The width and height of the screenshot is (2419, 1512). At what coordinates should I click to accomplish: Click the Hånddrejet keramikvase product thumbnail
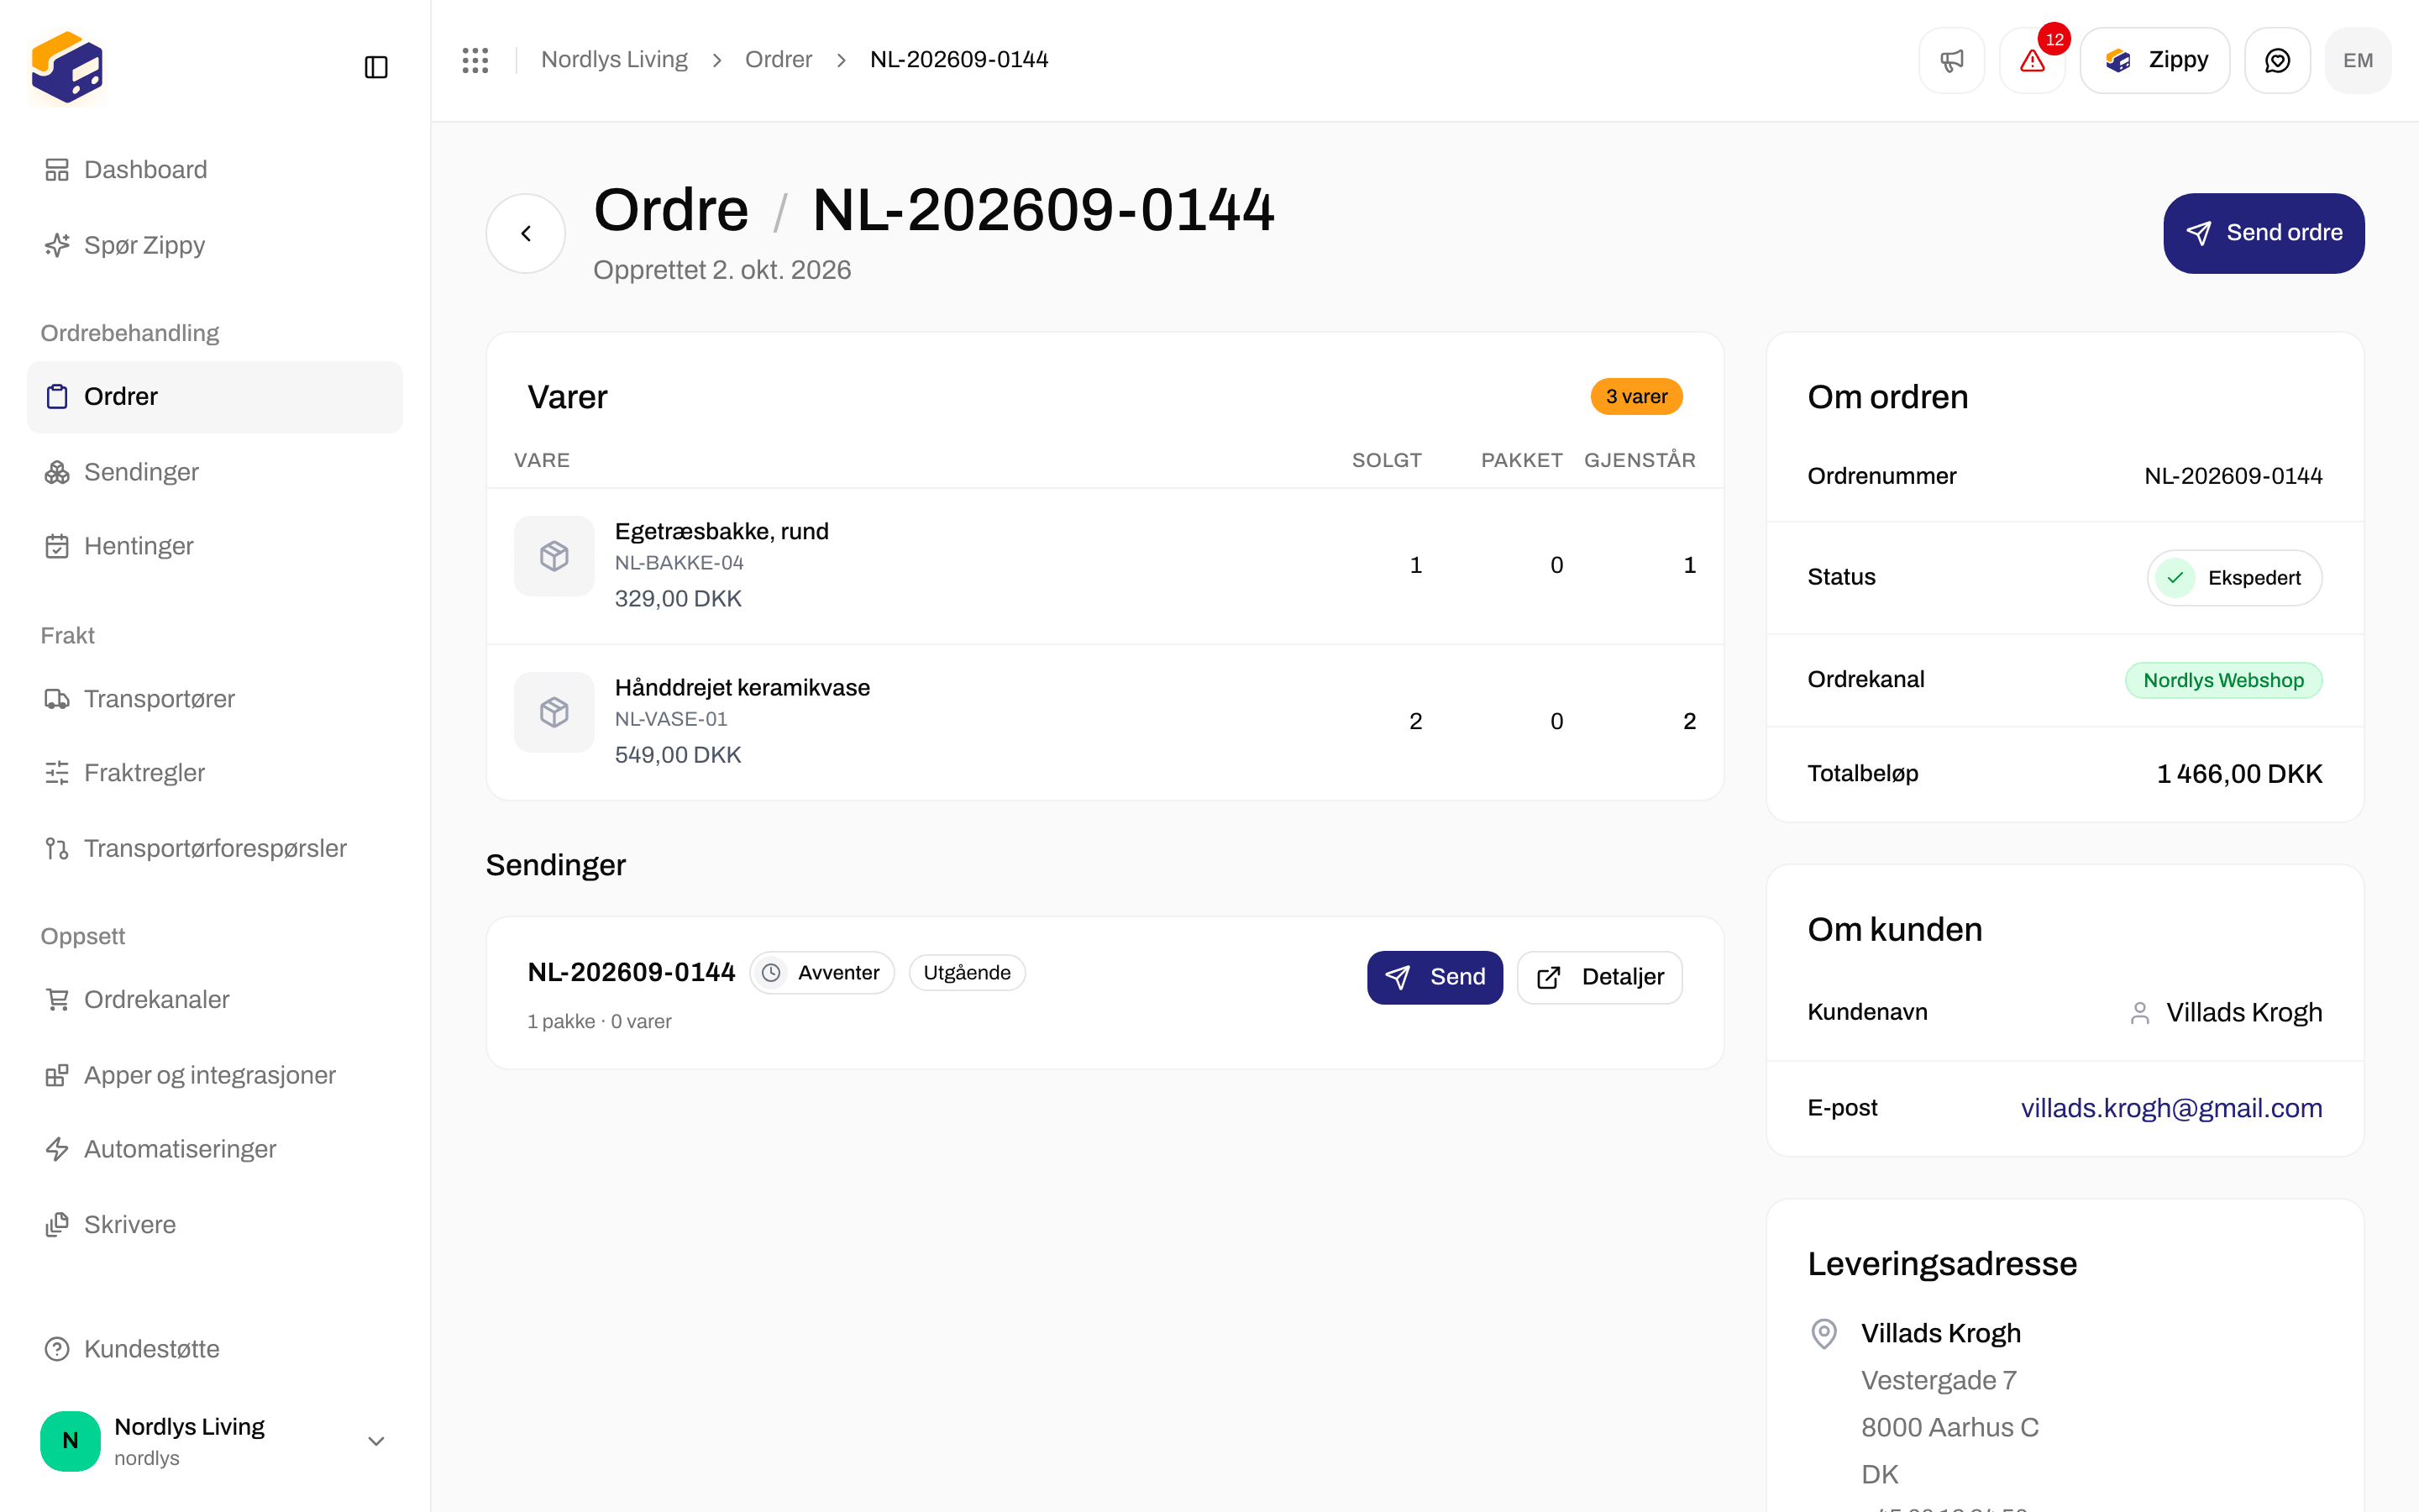pos(554,712)
